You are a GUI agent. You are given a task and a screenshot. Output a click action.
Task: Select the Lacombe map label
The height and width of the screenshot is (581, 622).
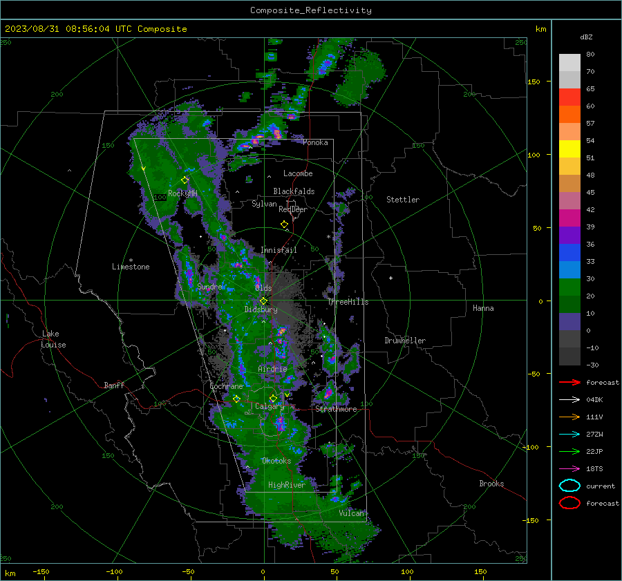click(298, 173)
